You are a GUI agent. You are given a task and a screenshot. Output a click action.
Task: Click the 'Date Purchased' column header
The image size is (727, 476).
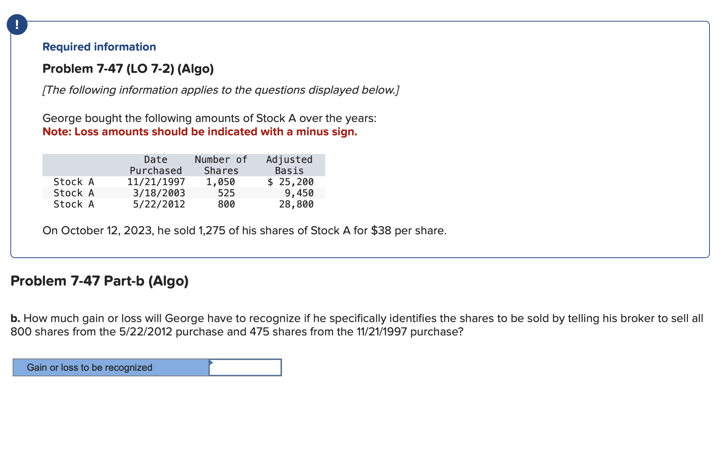coord(156,165)
